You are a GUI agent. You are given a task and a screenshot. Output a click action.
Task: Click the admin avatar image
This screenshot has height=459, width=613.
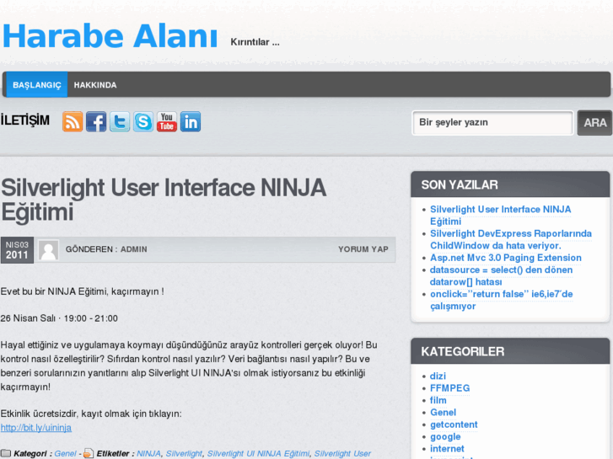point(48,250)
